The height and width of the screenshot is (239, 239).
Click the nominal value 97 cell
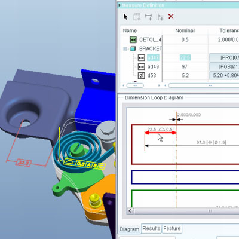tap(185, 66)
